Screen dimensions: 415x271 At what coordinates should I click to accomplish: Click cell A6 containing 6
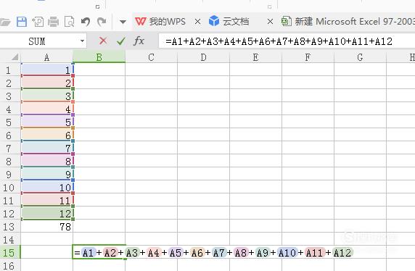click(47, 135)
